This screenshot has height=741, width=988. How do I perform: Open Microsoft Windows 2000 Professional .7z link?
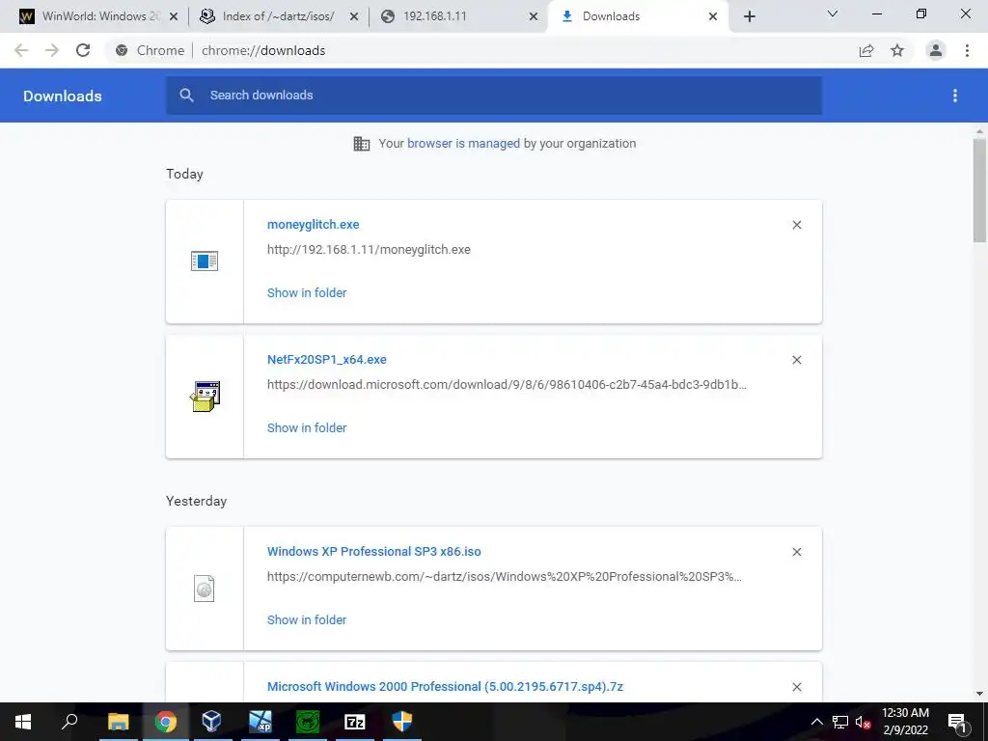[446, 686]
